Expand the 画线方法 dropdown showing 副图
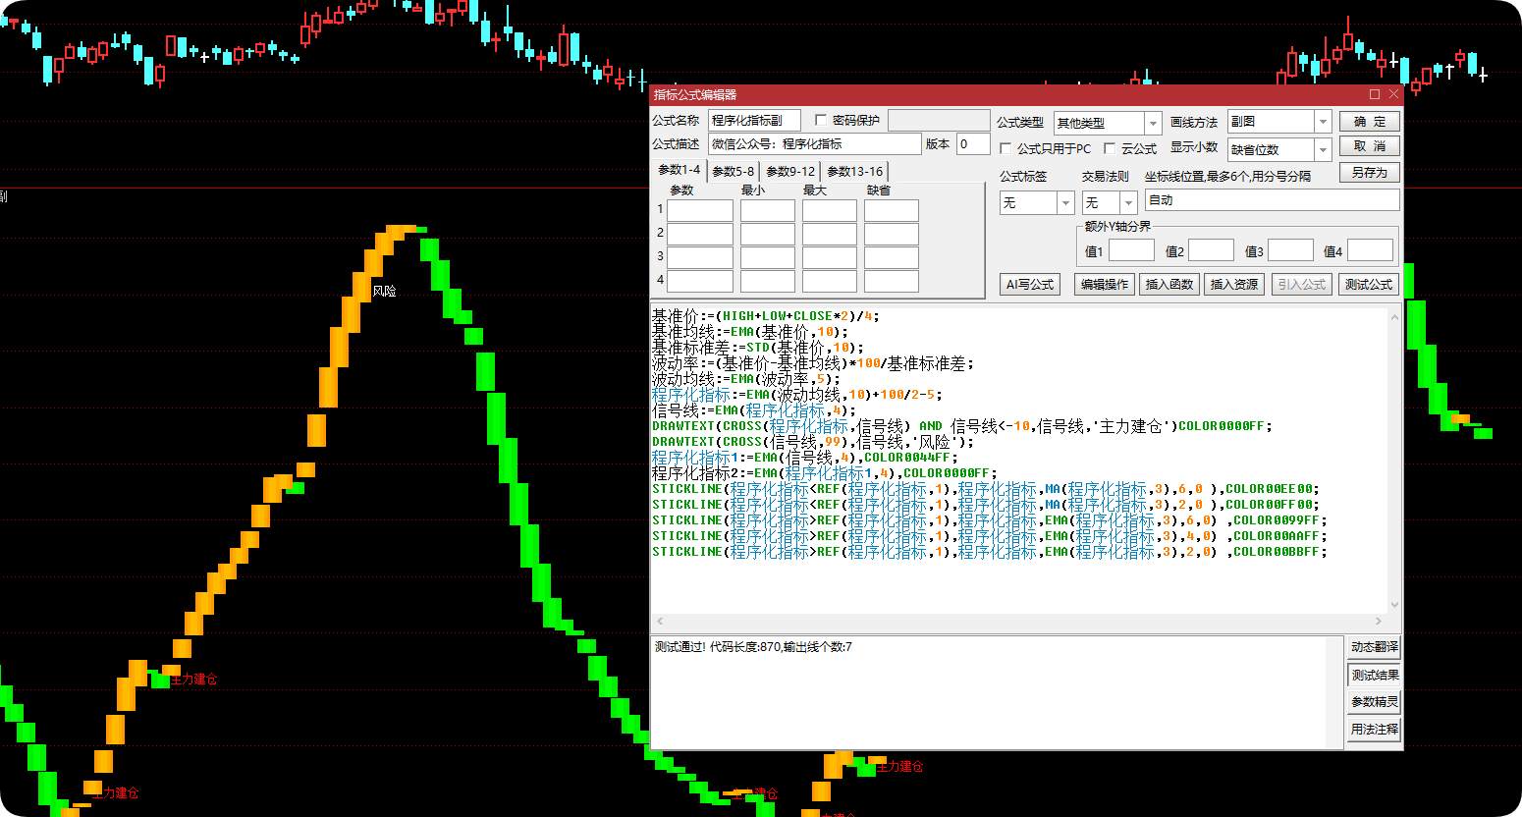The image size is (1522, 817). (x=1279, y=121)
